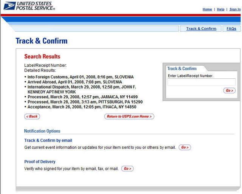Click the Sign In link

click(235, 9)
